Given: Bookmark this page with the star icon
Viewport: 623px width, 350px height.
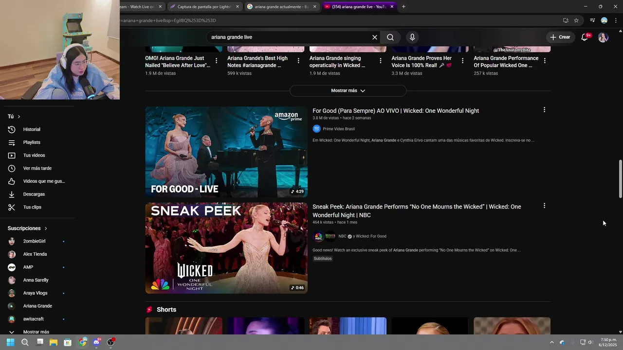Looking at the screenshot, I should (576, 20).
